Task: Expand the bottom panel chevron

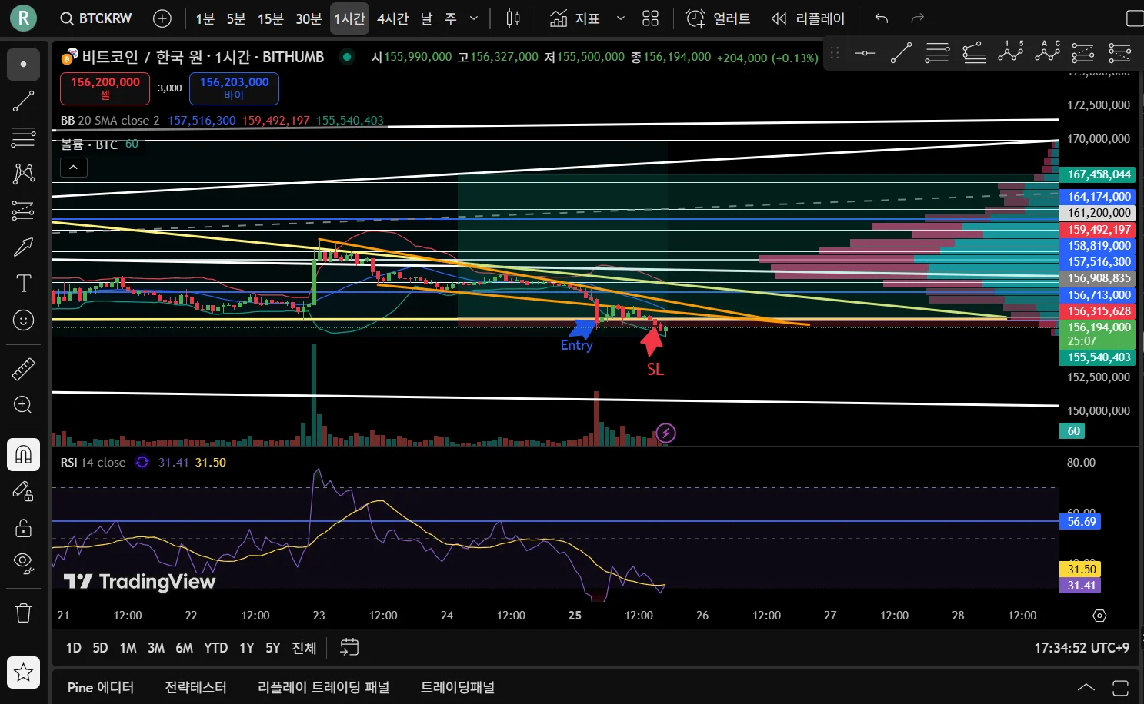Action: click(1086, 687)
